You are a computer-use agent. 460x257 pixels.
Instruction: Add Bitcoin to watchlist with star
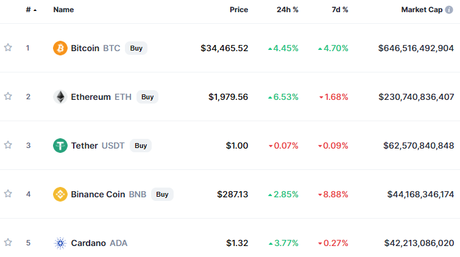(x=8, y=48)
